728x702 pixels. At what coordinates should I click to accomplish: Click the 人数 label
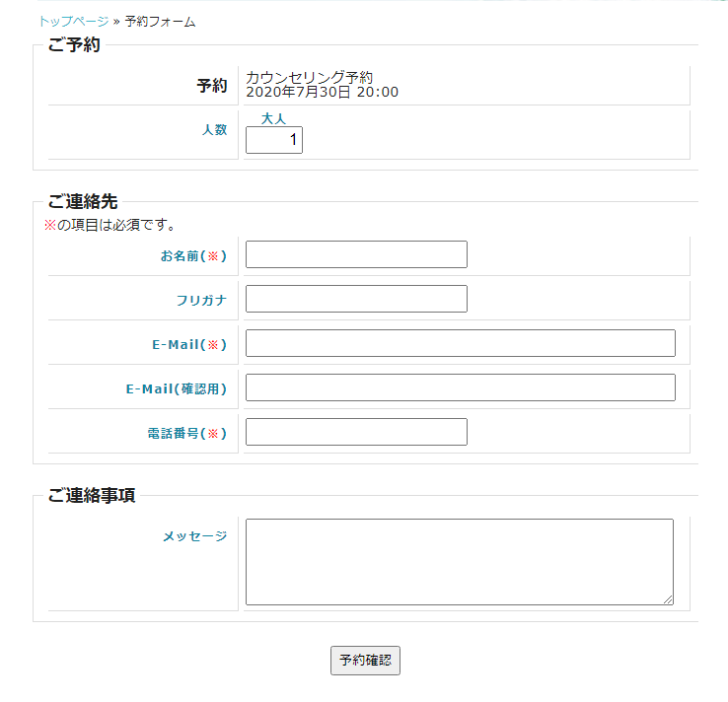[x=214, y=129]
